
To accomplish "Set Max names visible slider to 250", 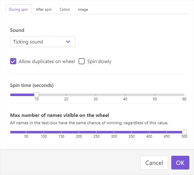I will [x=96, y=132].
